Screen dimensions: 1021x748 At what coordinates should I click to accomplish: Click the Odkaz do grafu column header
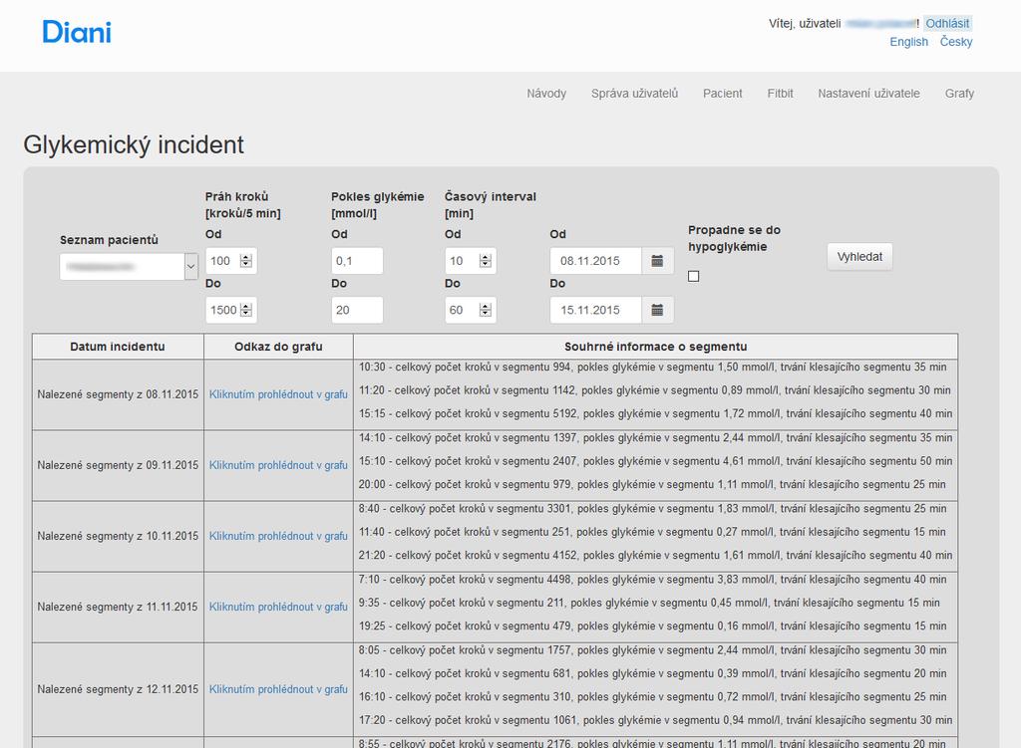click(279, 347)
